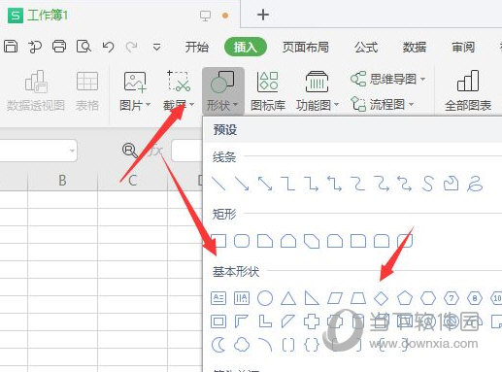Viewport: 502px width, 372px height.
Task: Choose the elbow arrow connector shape
Action: pos(312,184)
